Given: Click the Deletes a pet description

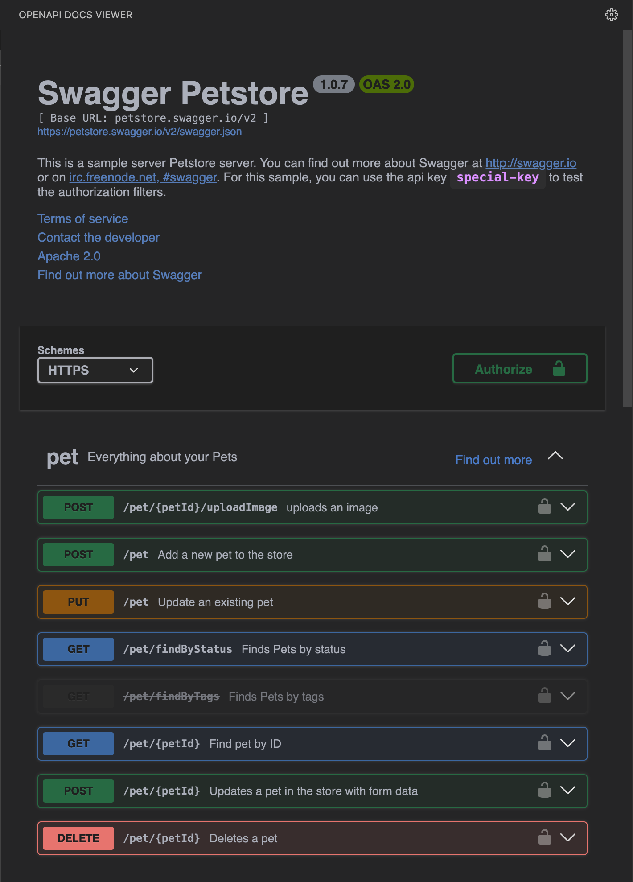Looking at the screenshot, I should 243,838.
